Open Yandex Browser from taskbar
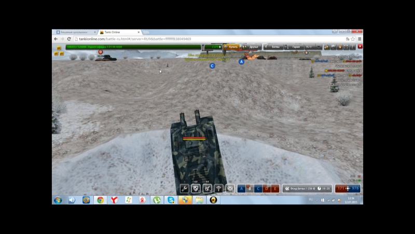This screenshot has width=415, height=234. point(114,200)
